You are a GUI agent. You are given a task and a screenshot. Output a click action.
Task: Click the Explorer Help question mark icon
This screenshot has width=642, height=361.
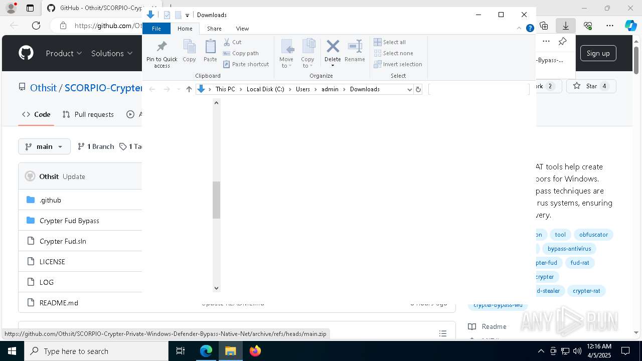point(530,29)
